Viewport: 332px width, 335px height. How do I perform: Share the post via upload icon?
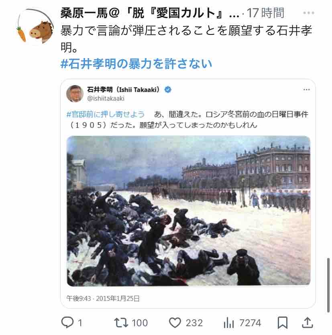point(308,323)
